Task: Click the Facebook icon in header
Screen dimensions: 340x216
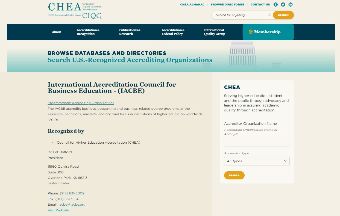Action: tap(275, 4)
